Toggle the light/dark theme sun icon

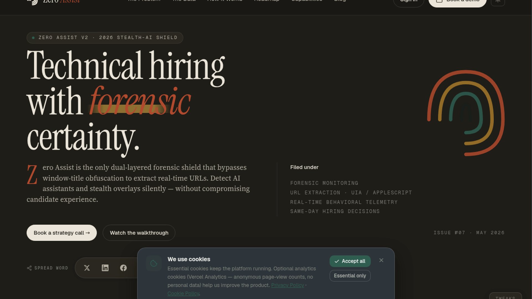click(498, 1)
